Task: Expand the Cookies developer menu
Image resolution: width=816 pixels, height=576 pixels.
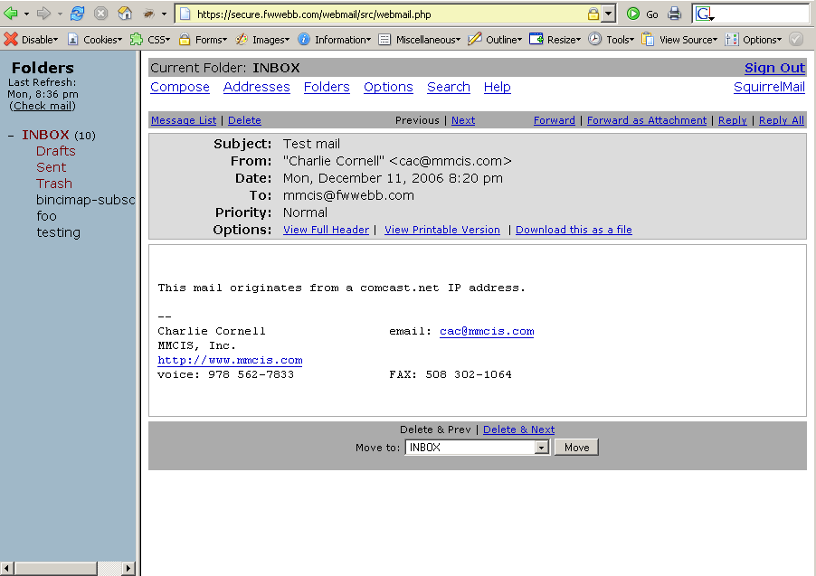Action: click(95, 40)
